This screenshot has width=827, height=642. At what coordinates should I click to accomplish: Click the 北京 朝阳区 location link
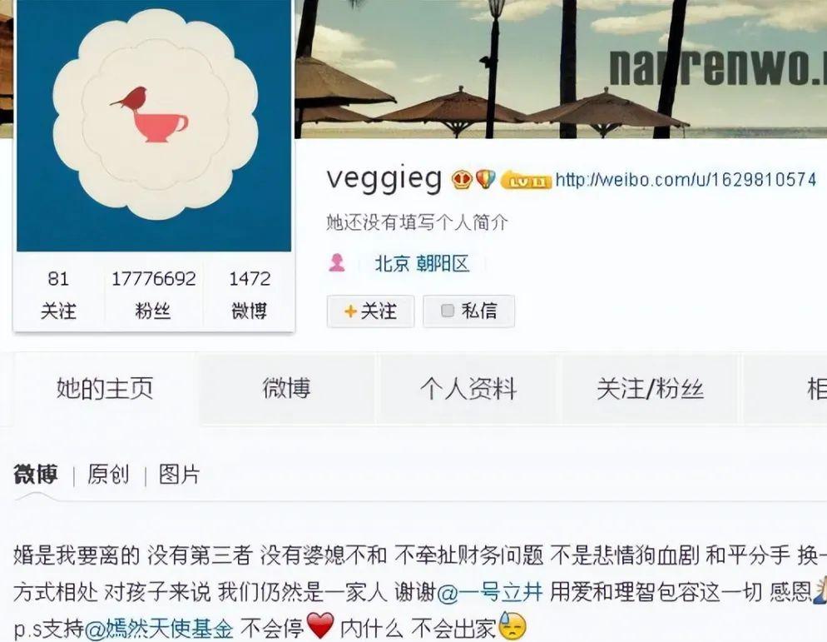click(422, 263)
